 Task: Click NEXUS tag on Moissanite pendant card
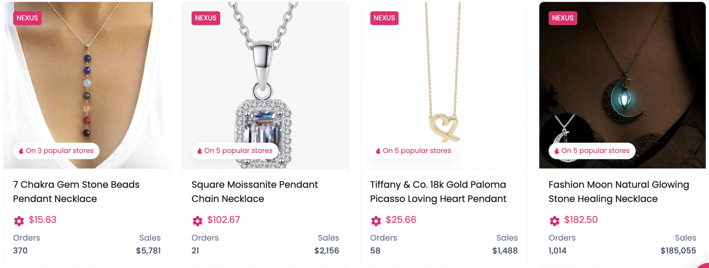click(x=206, y=18)
